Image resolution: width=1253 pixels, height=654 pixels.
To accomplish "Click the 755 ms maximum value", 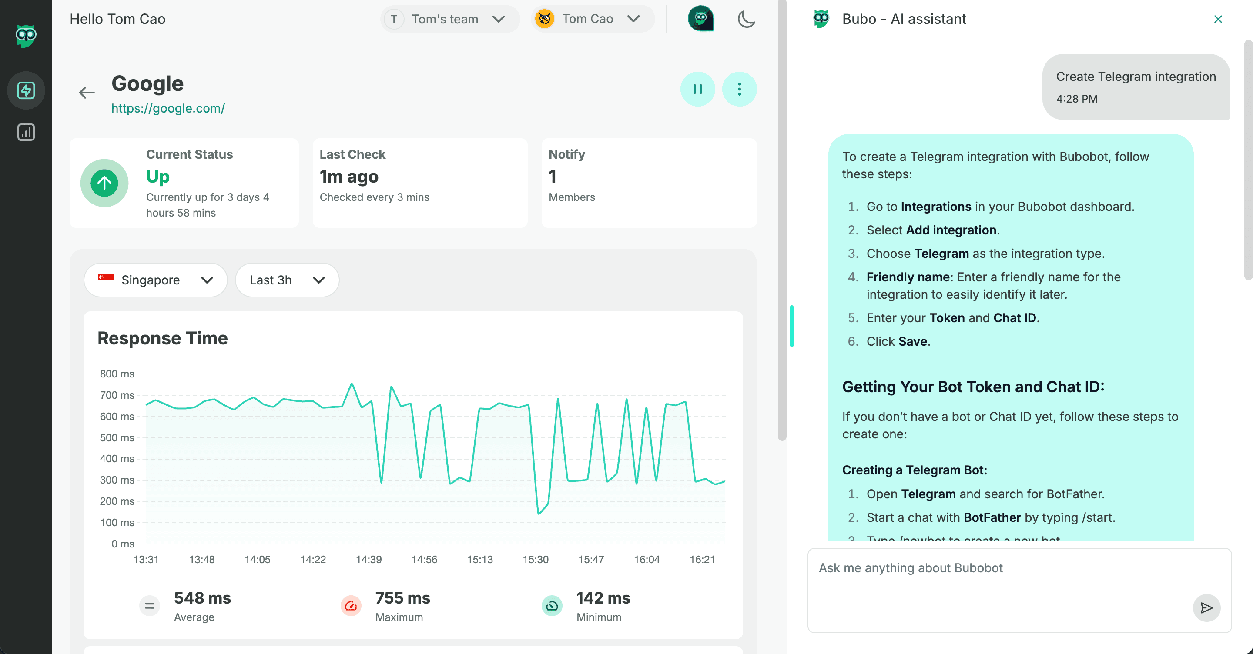I will click(x=403, y=597).
